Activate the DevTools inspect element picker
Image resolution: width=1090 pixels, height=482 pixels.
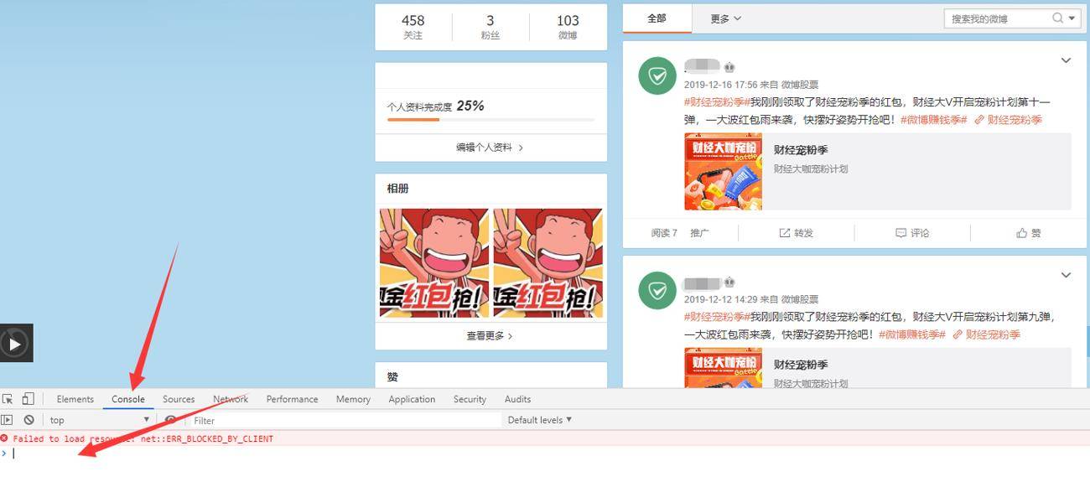(x=8, y=399)
